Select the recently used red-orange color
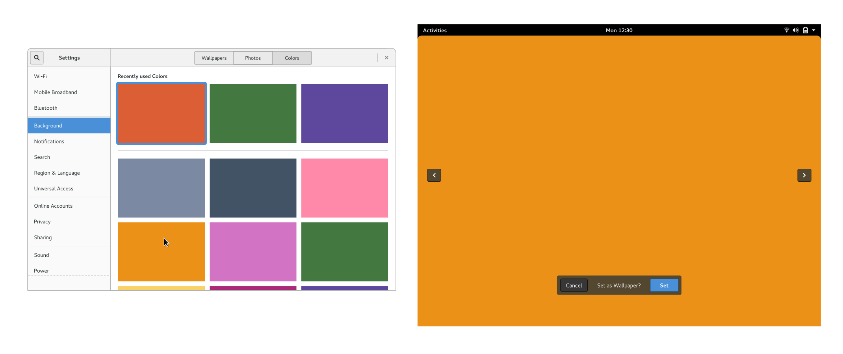843x354 pixels. (x=162, y=113)
